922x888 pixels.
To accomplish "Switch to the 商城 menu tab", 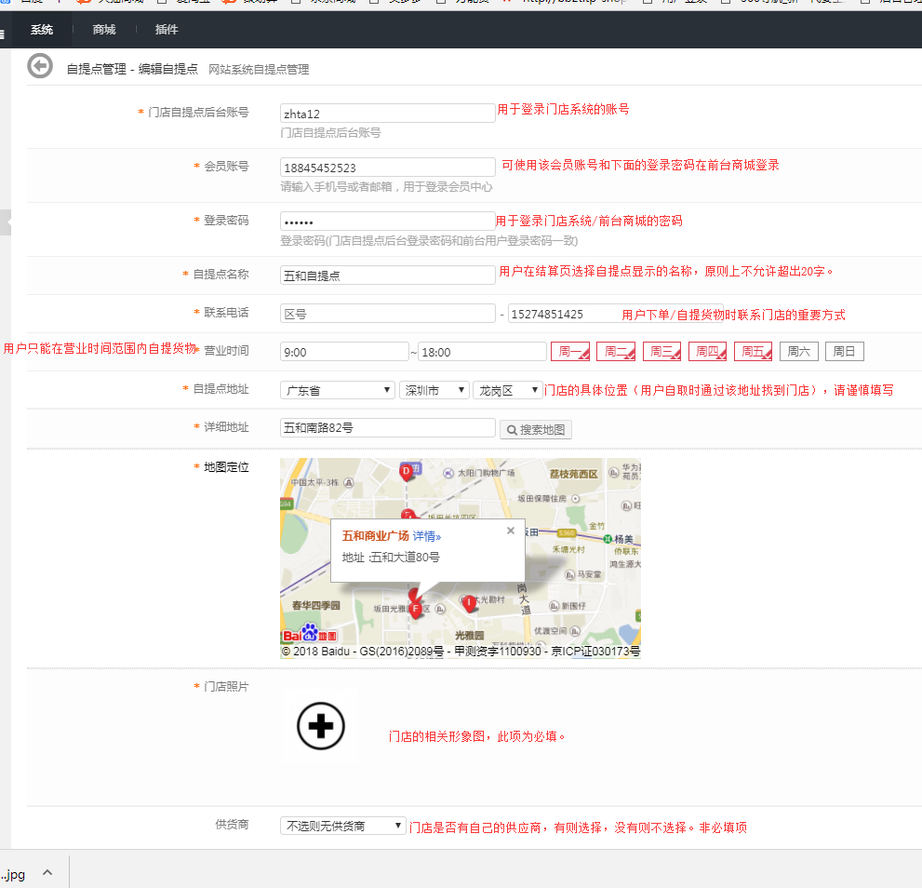I will (104, 30).
